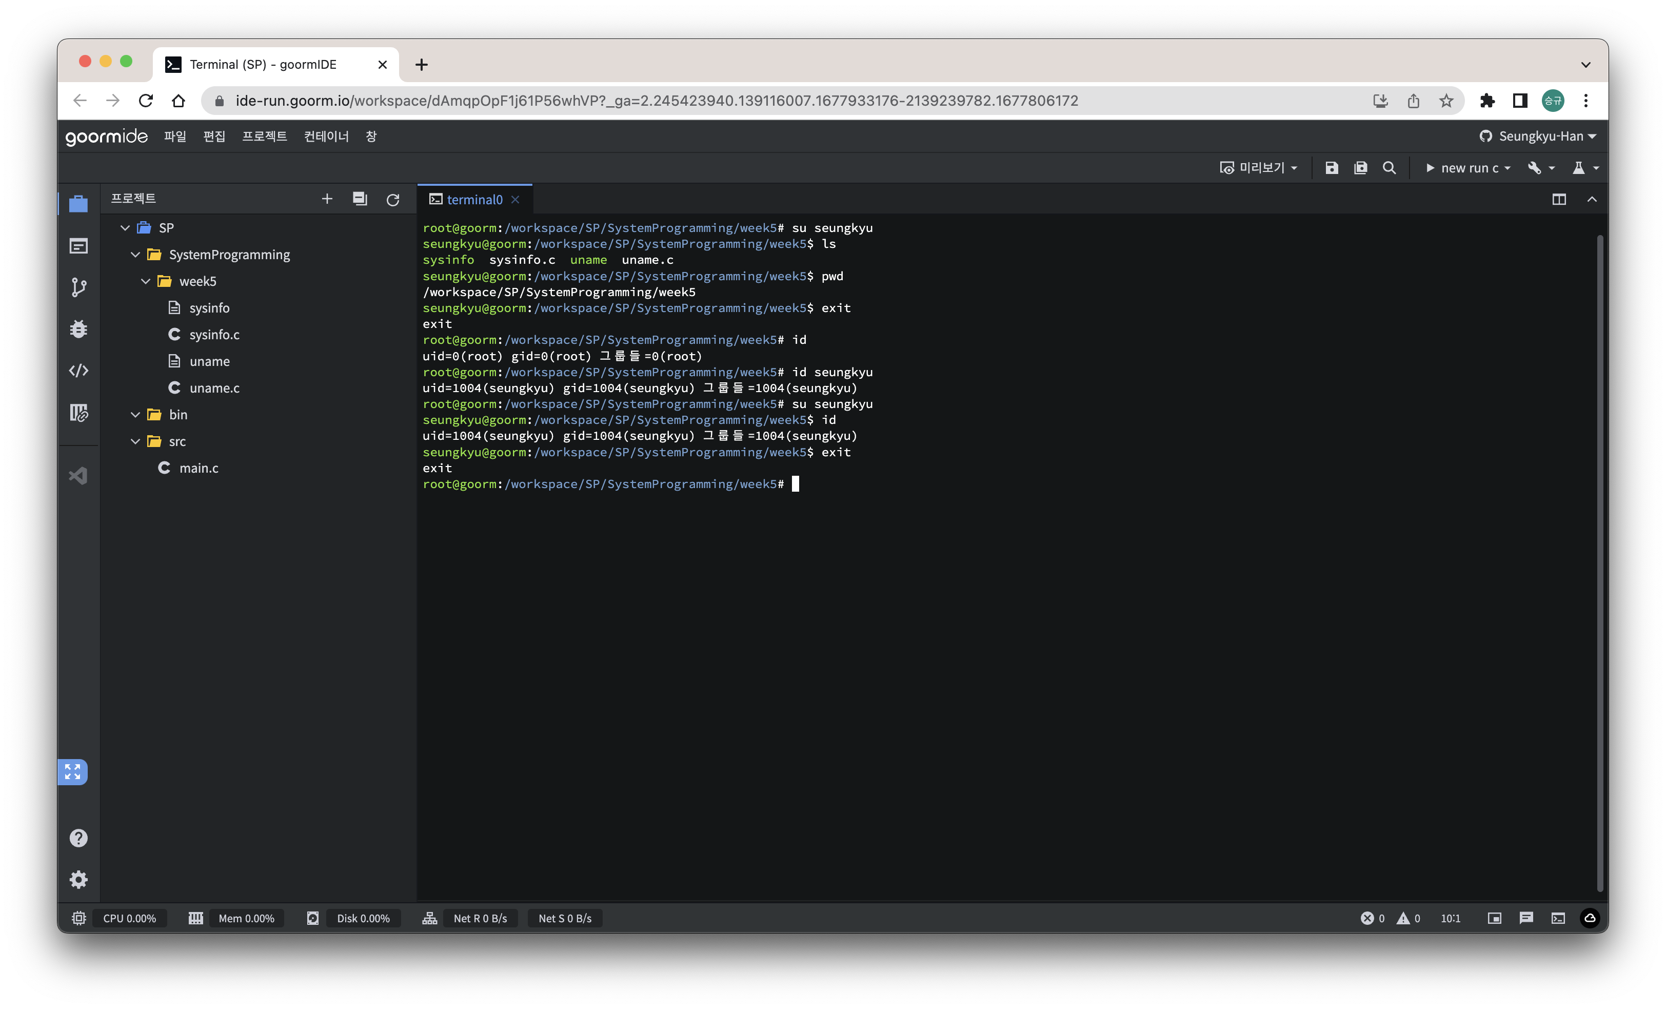Click the help question mark icon
1666x1009 pixels.
coord(78,838)
